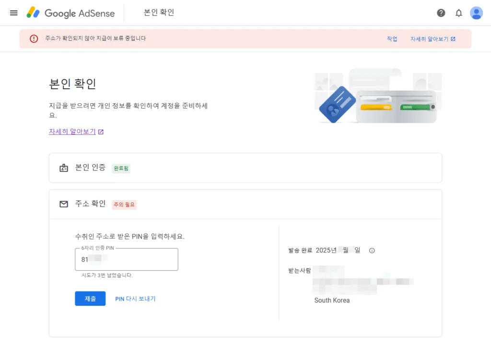
Task: Click PIN 다시 보내기 to resend the PIN
Action: (136, 298)
